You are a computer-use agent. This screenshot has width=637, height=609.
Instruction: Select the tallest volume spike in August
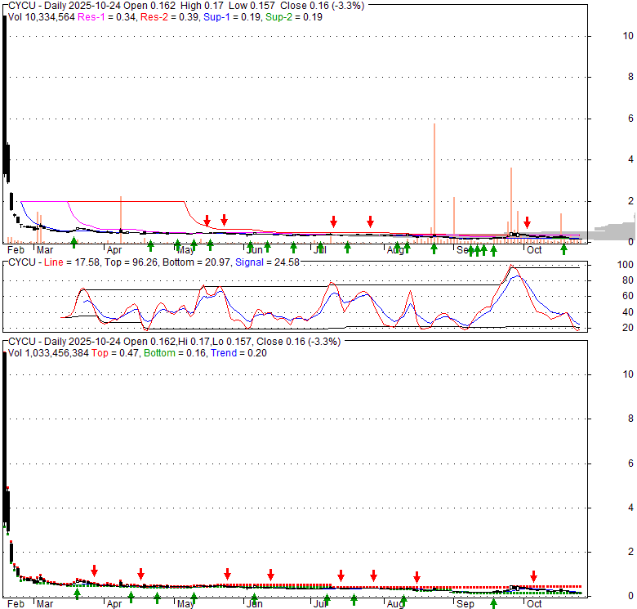434,183
